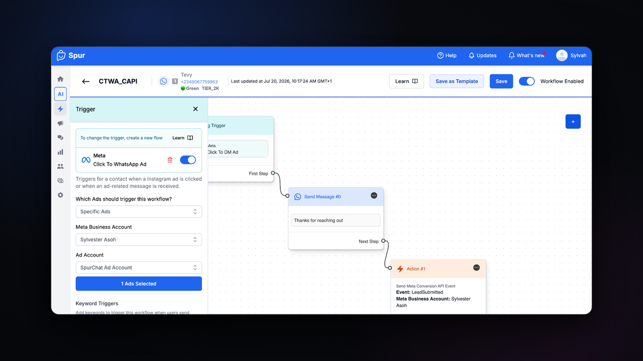Open the options menu on Action #1

pos(476,268)
